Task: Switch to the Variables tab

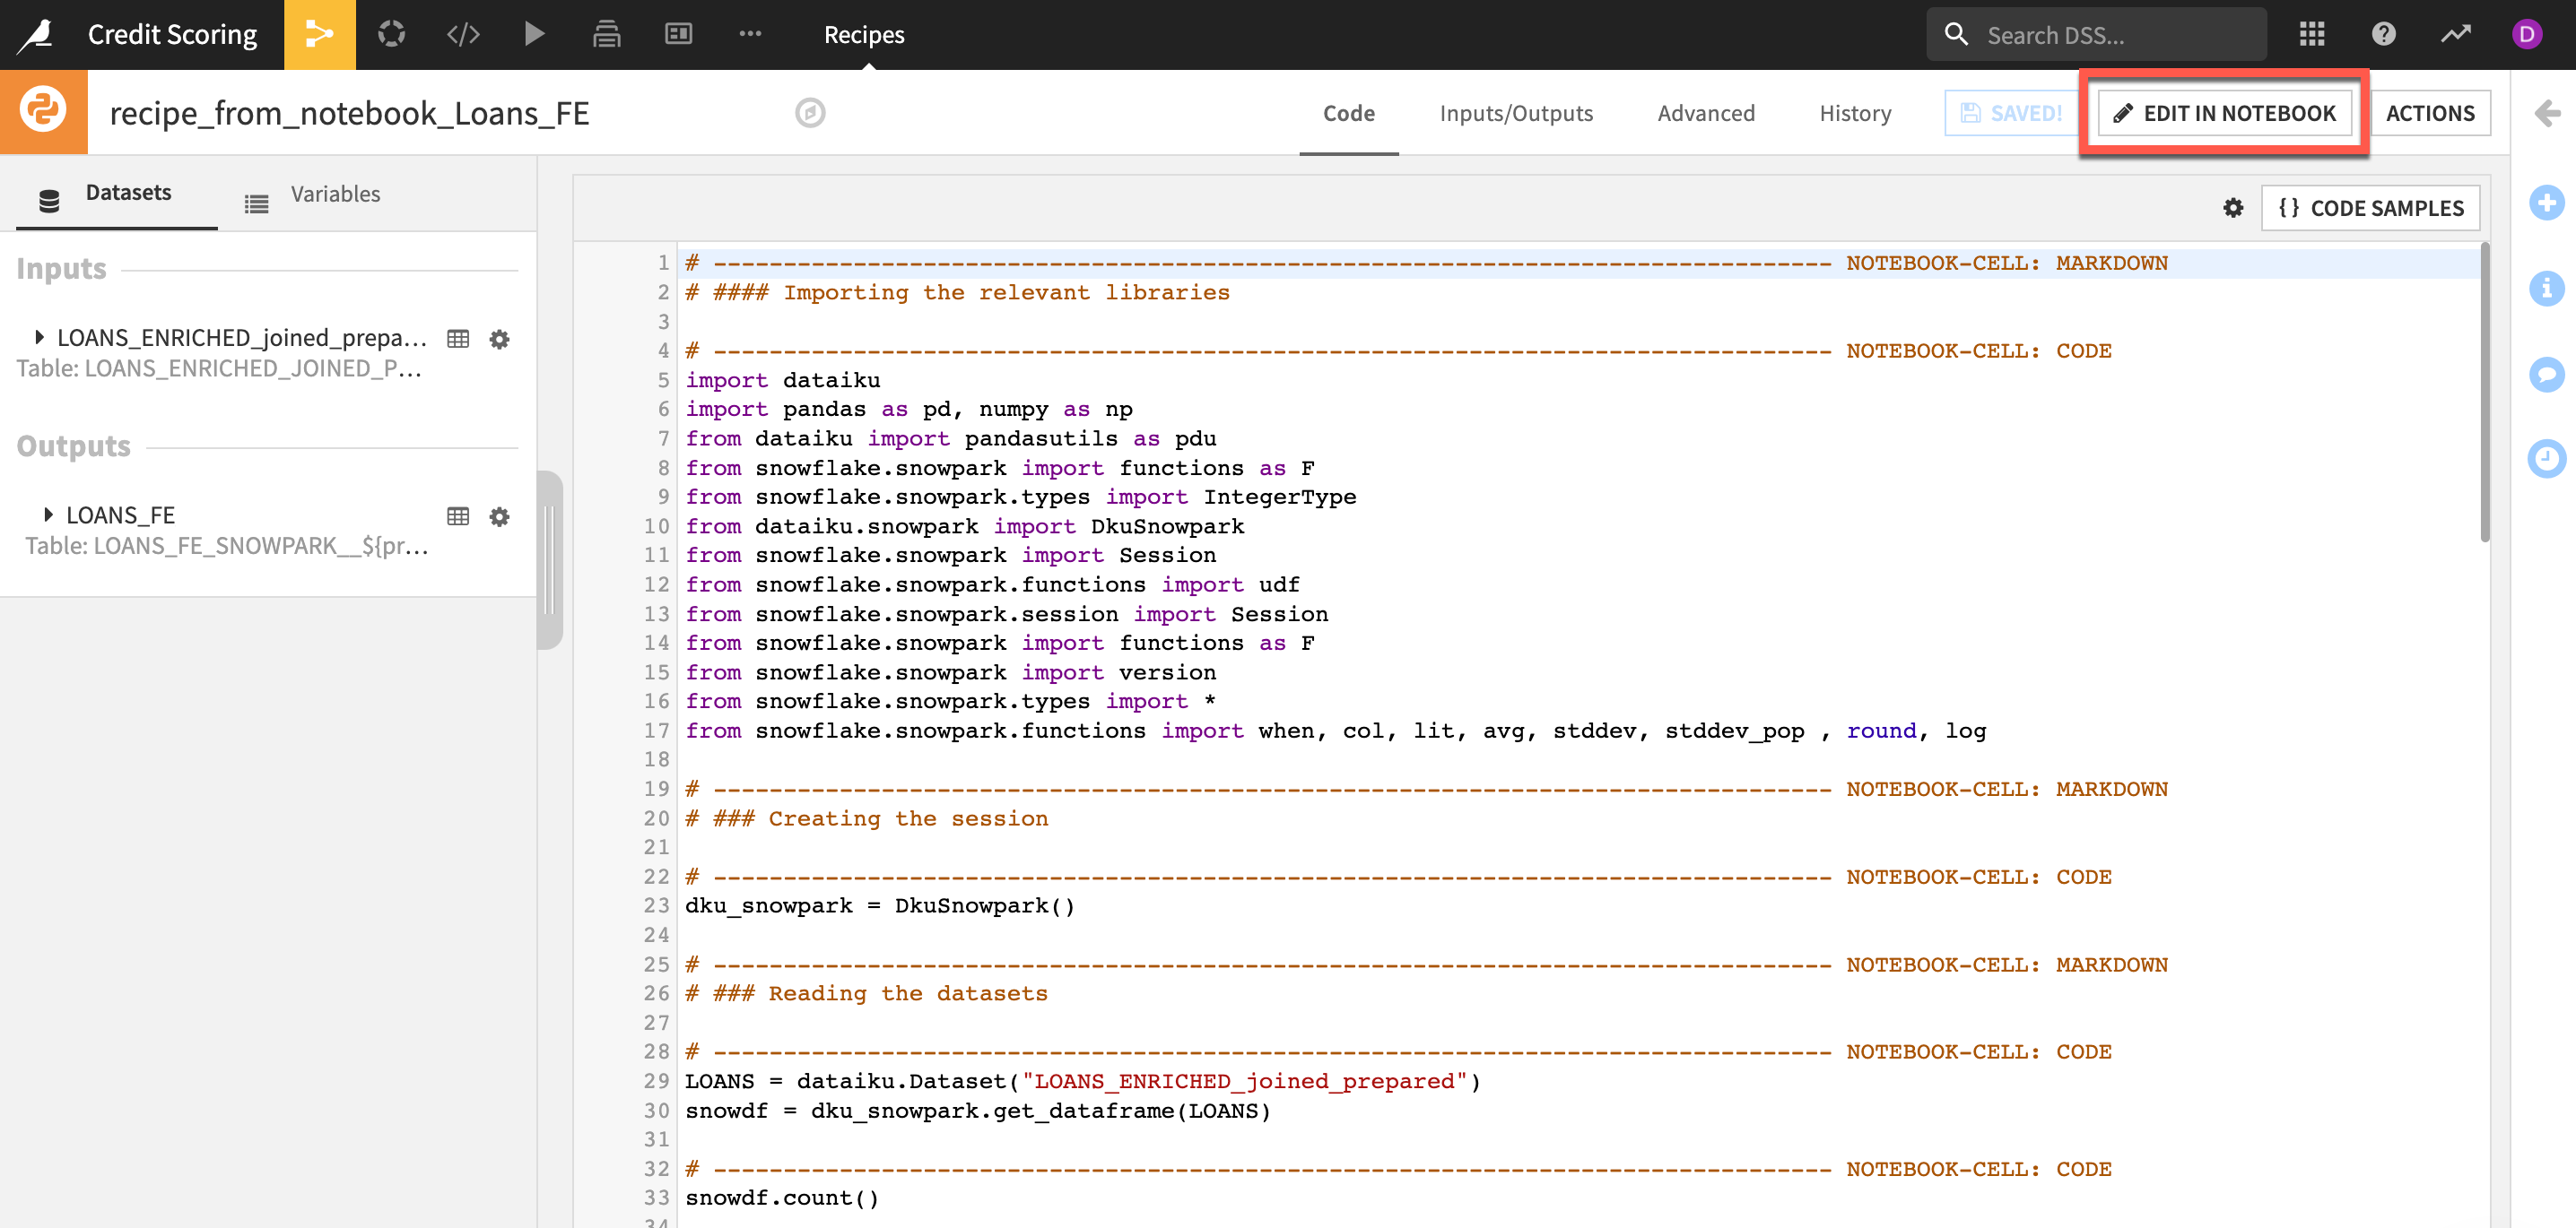Action: (334, 194)
